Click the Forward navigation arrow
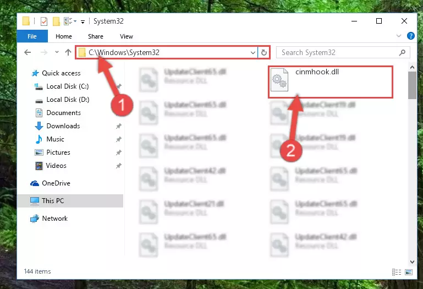The width and height of the screenshot is (423, 289). 43,52
